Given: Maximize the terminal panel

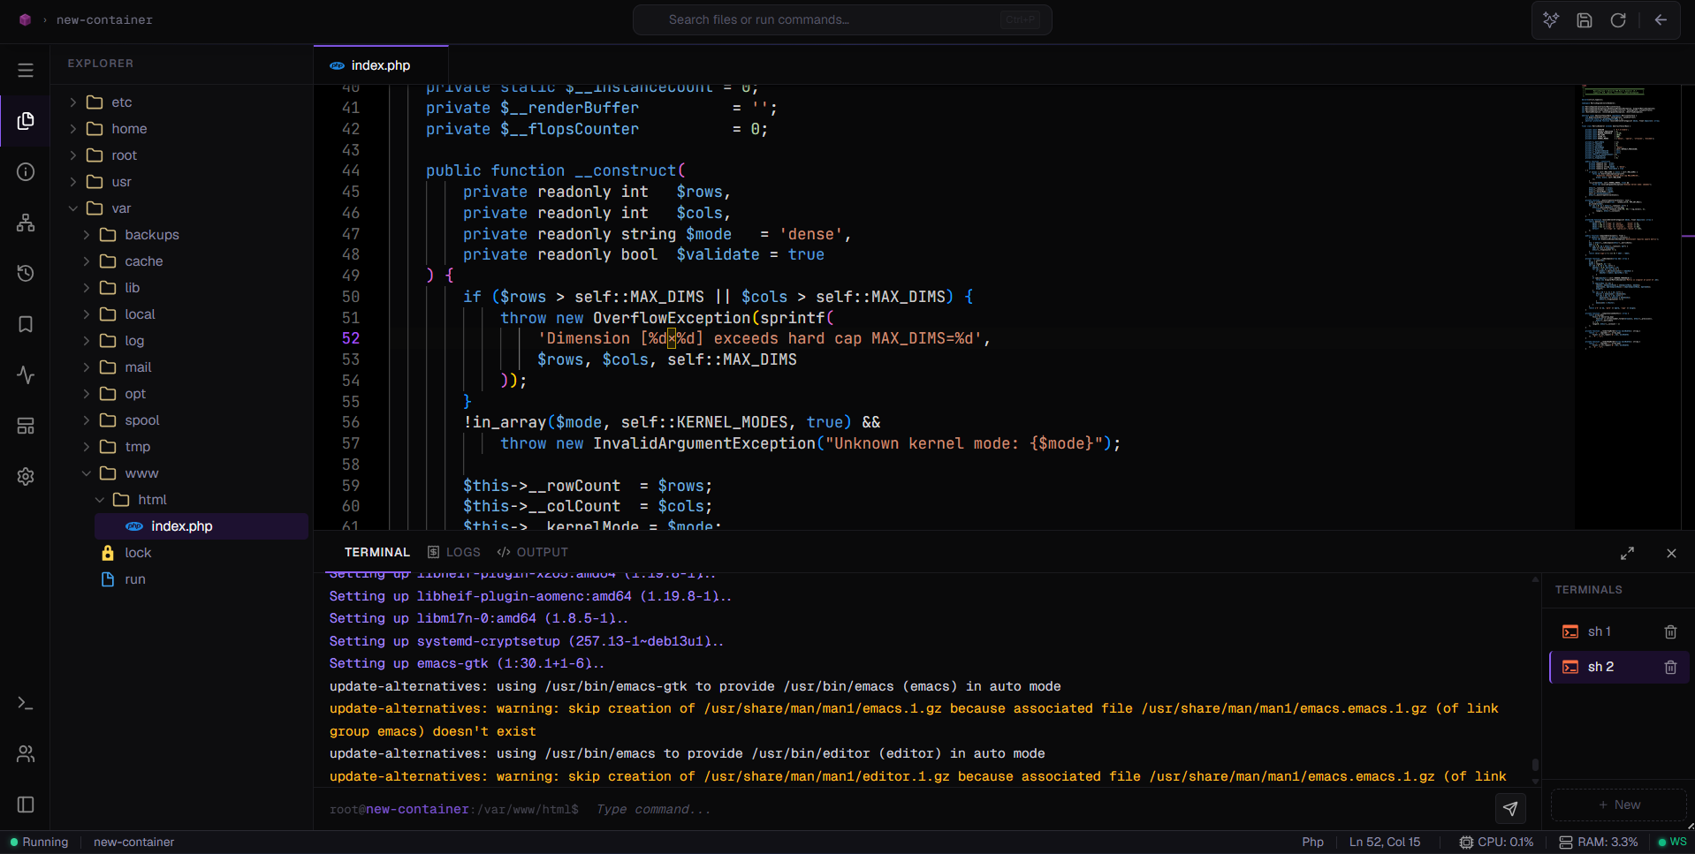Looking at the screenshot, I should pos(1627,553).
